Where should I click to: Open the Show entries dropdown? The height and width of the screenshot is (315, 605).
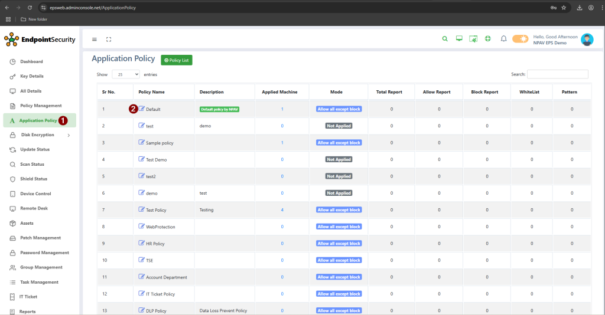point(125,74)
